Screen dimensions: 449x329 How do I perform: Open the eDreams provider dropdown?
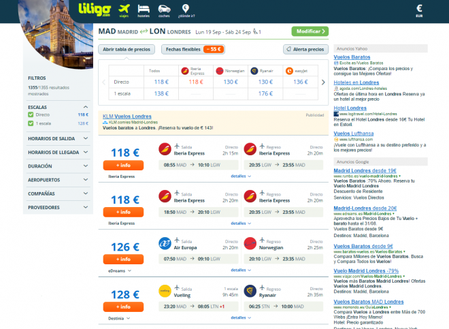coord(120,271)
